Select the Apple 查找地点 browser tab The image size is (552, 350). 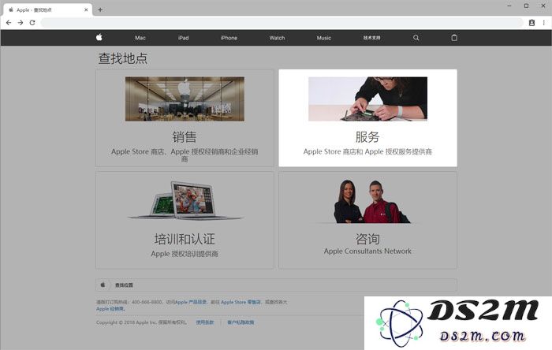(48, 9)
